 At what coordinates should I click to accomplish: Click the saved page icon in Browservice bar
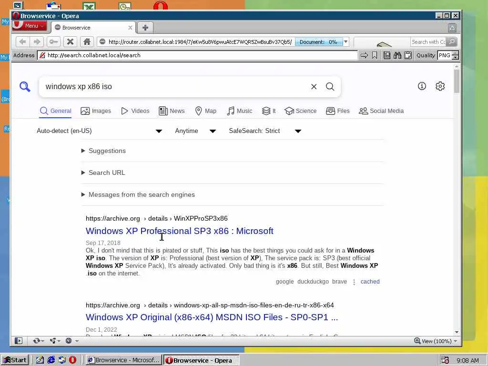click(387, 55)
